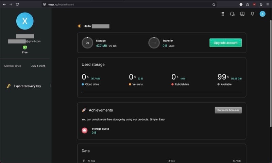Click the orange Versions legend dot
Viewport: 272px width, 163px height.
tap(130, 84)
